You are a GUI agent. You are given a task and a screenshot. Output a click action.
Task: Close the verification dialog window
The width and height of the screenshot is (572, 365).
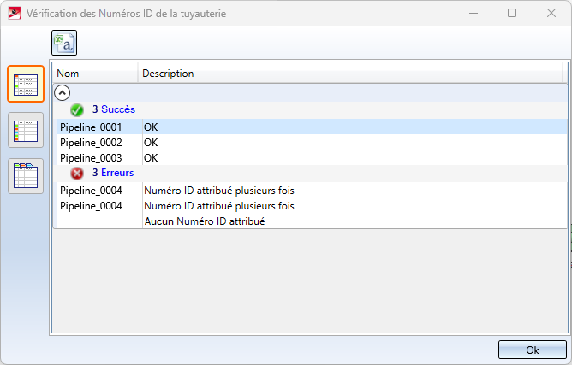pos(551,14)
